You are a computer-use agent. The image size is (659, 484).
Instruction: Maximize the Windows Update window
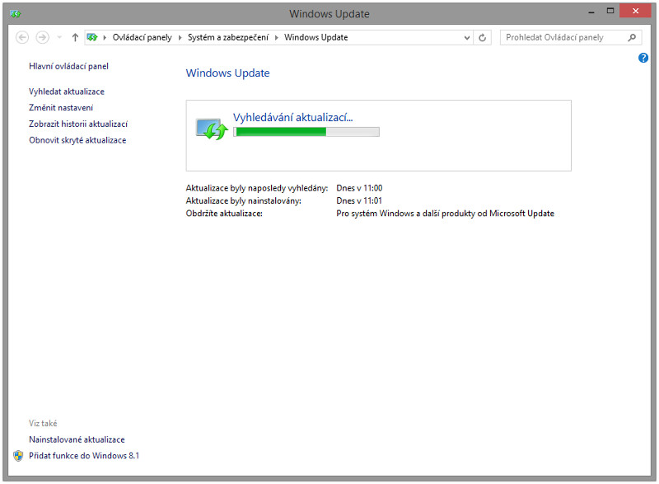point(610,11)
